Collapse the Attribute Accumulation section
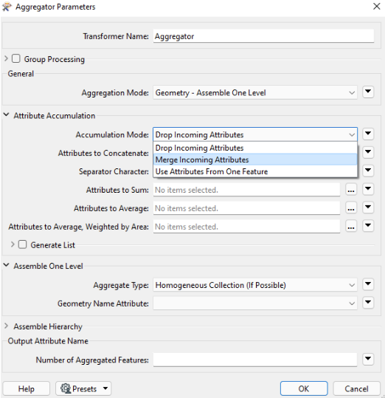Screen dimensions: 385x398 pos(7,115)
